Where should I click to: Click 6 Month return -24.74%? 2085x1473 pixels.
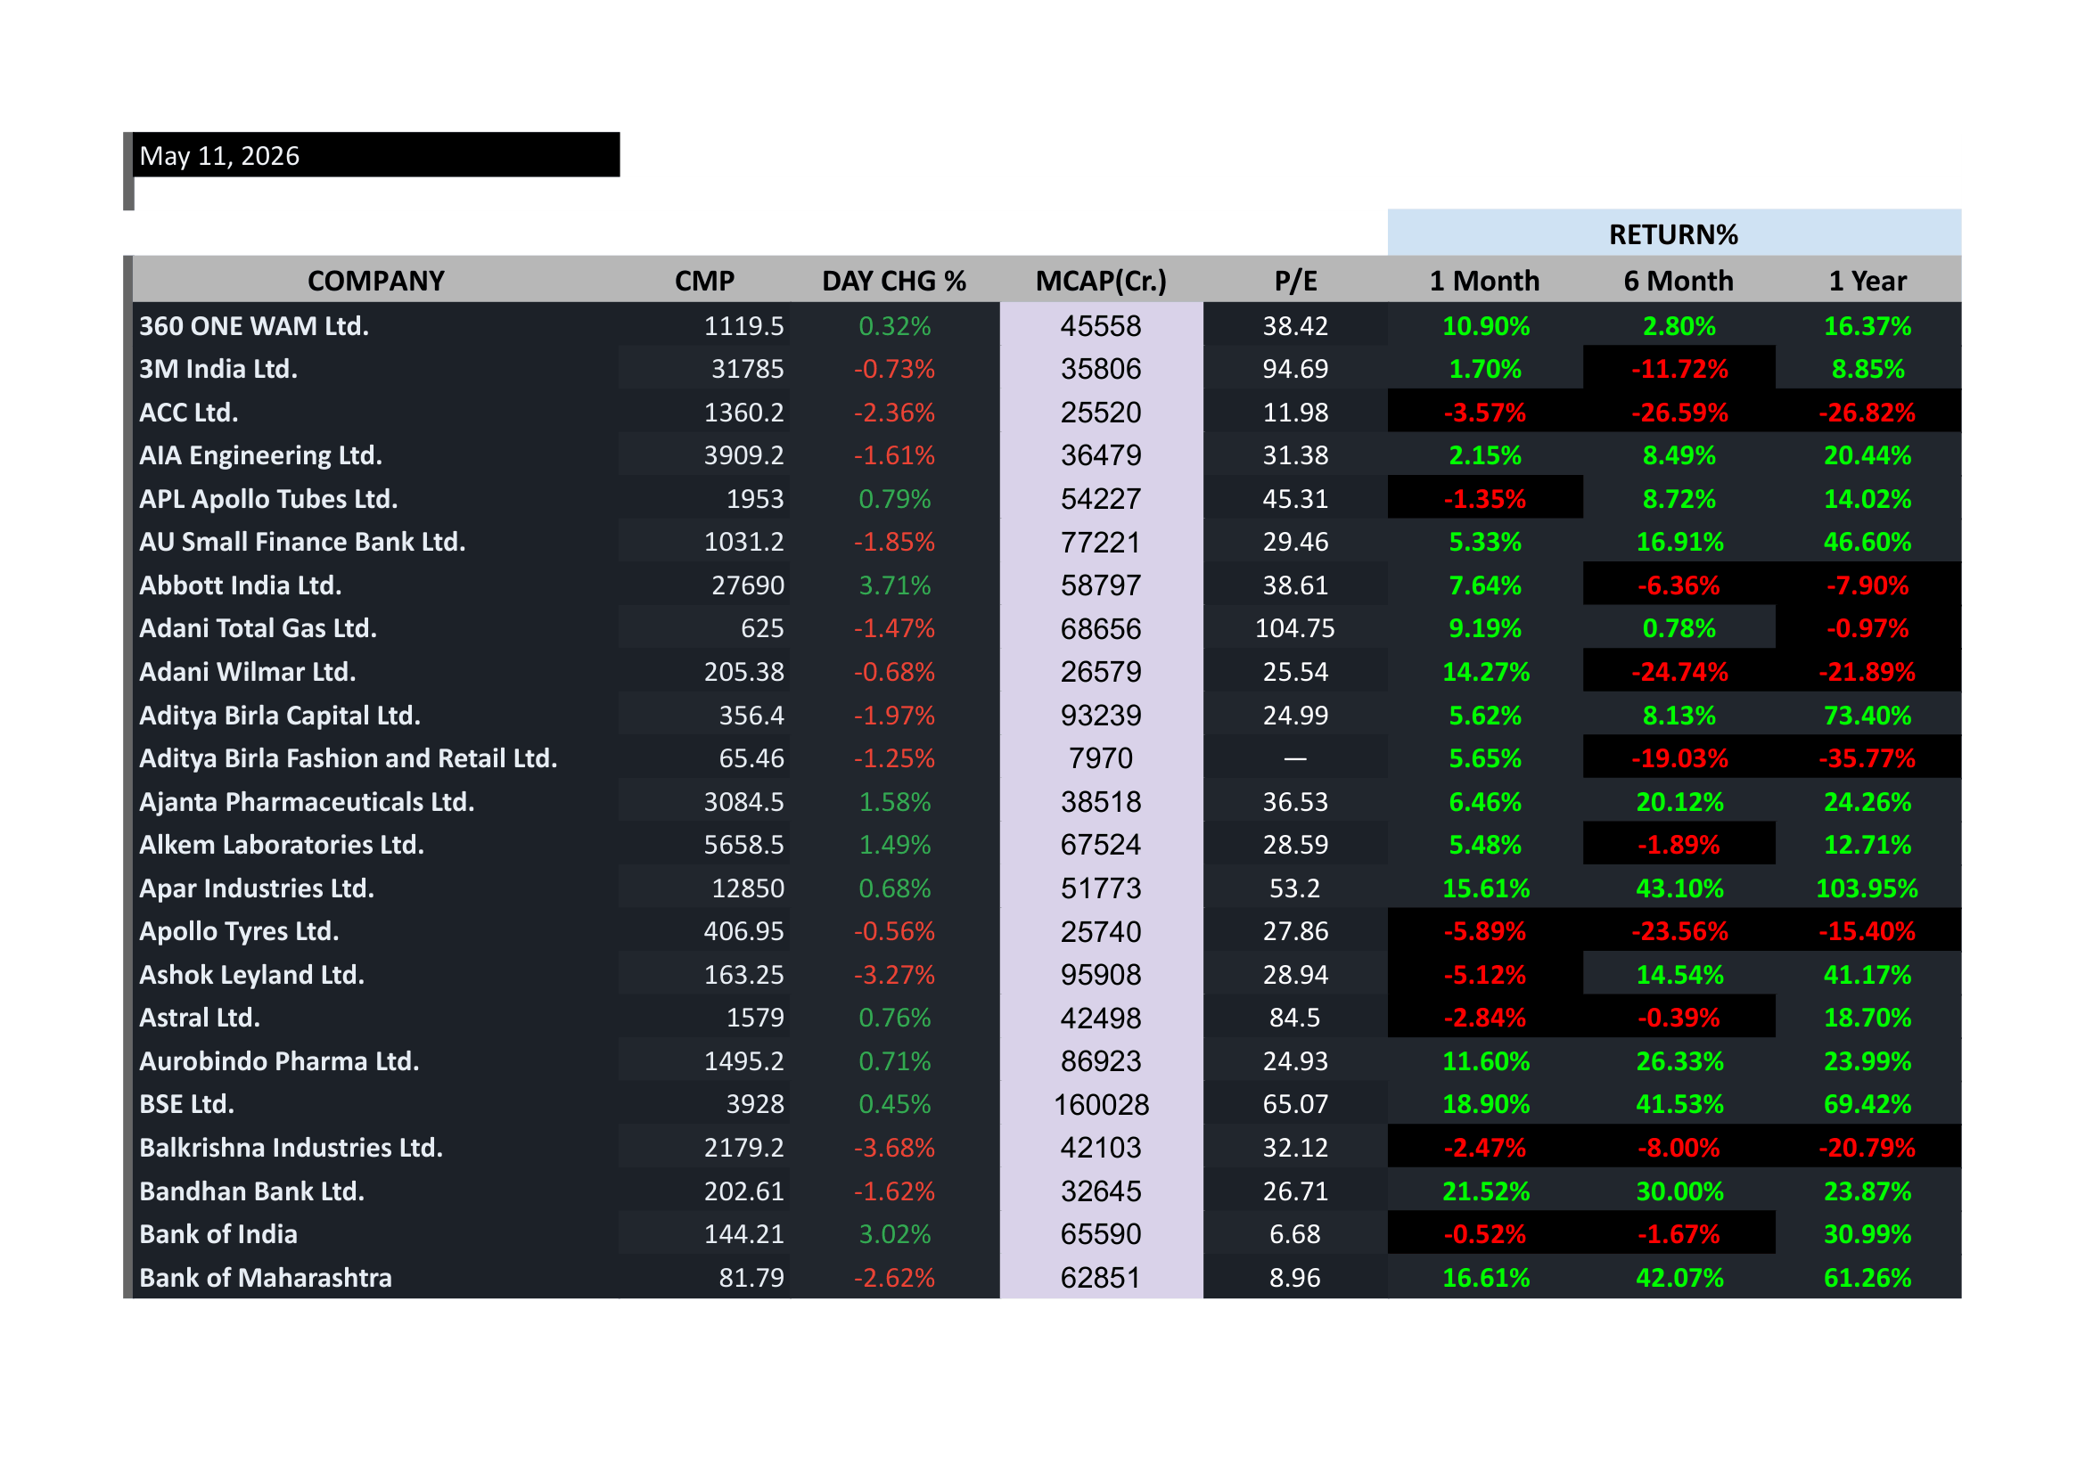pos(1679,672)
